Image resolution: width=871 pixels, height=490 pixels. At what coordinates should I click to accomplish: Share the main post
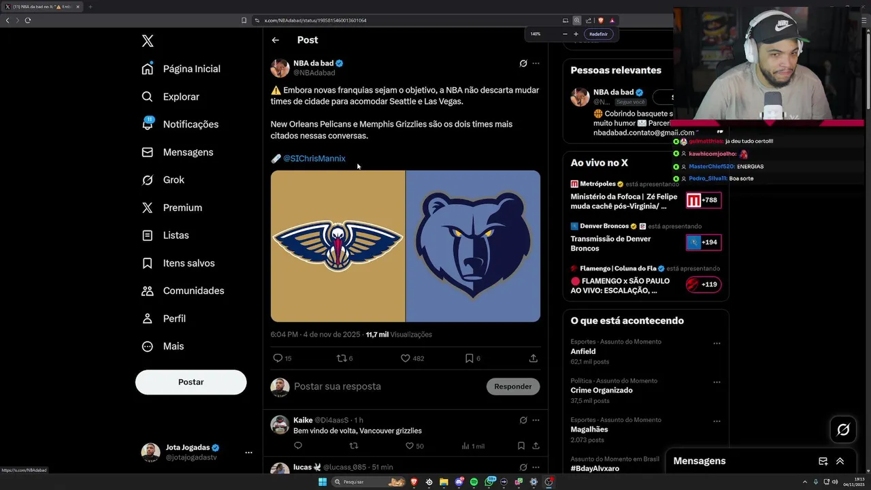[533, 358]
